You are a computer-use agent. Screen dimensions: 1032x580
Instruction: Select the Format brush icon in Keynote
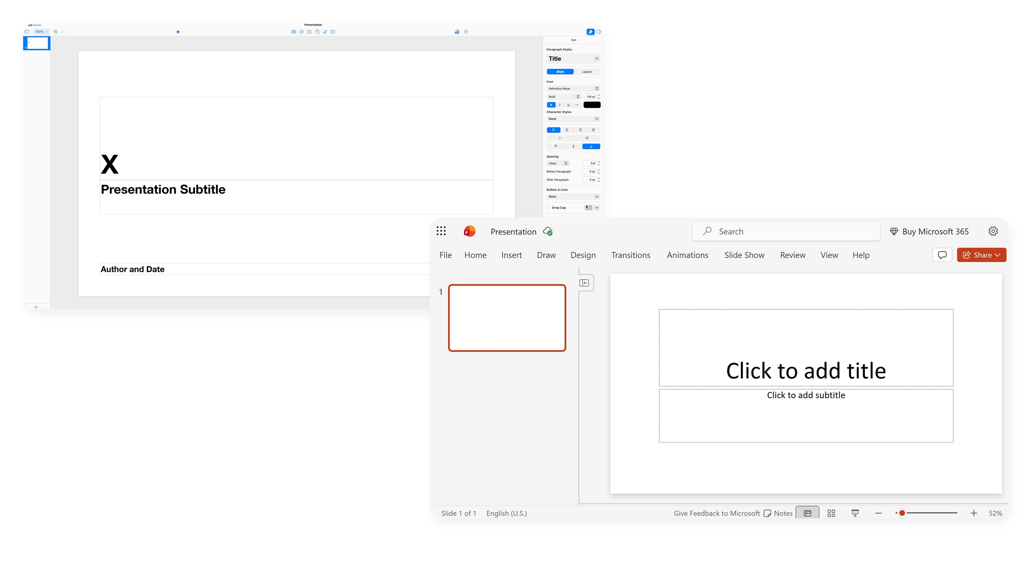590,32
